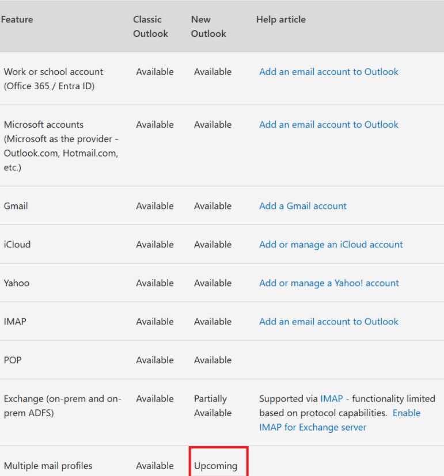Open Add an email account link in Work or school row
The width and height of the screenshot is (444, 476).
click(329, 71)
